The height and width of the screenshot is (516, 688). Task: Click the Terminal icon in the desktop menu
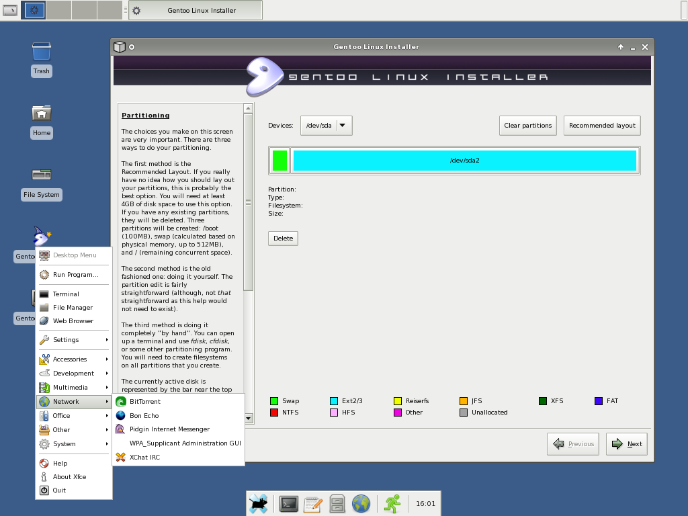click(x=44, y=294)
